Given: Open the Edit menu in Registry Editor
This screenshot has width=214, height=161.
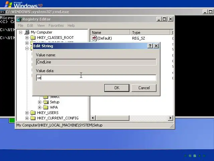Looking at the screenshot, I should (30, 25).
